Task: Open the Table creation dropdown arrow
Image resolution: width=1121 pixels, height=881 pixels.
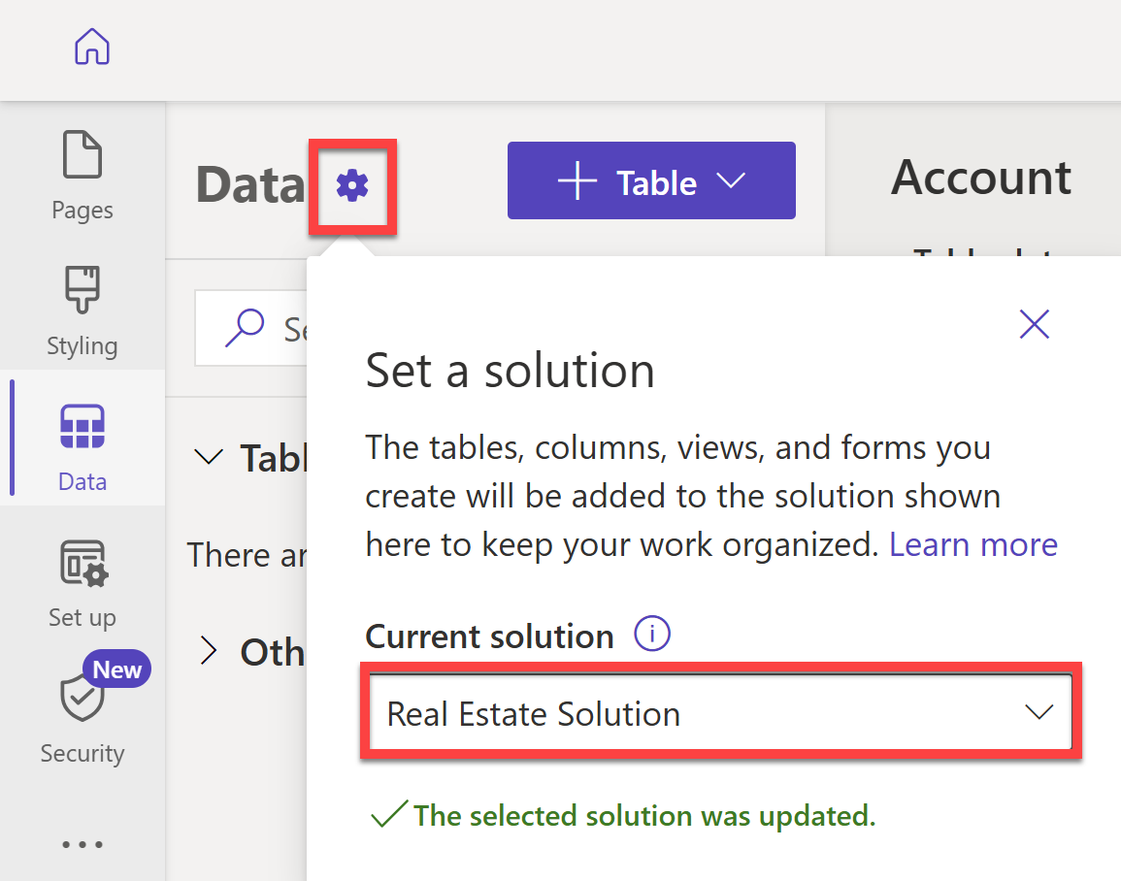Action: coord(733,180)
